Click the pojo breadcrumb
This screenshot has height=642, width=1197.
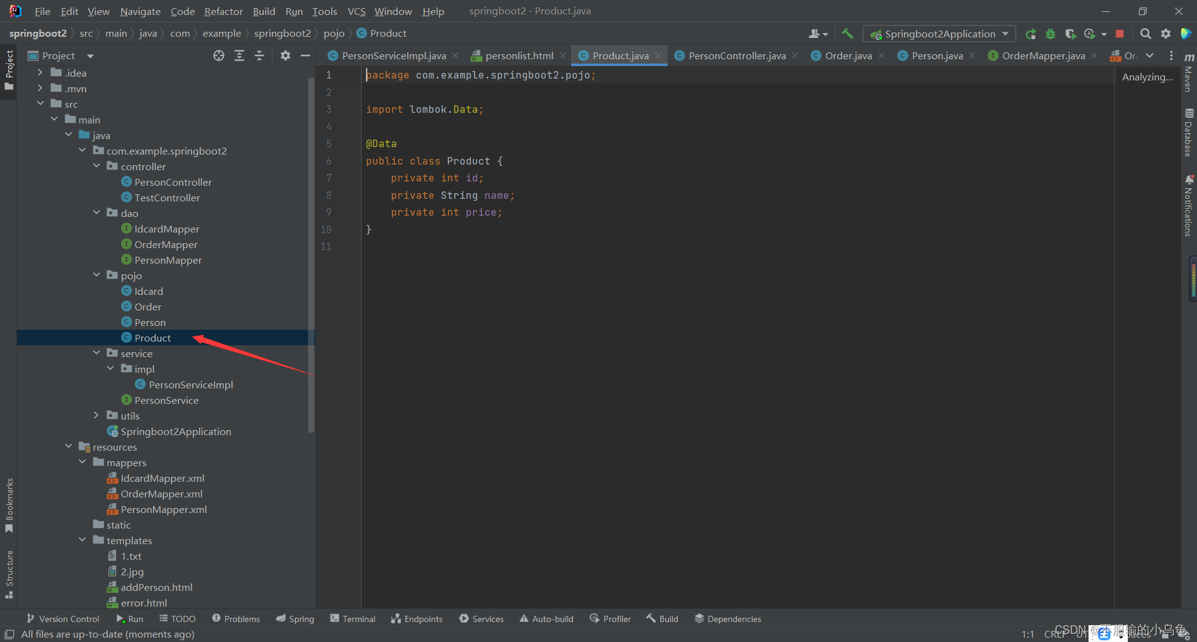click(334, 34)
